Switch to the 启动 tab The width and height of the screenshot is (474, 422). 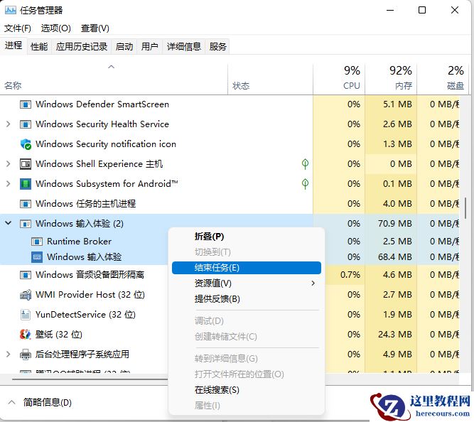pyautogui.click(x=124, y=47)
